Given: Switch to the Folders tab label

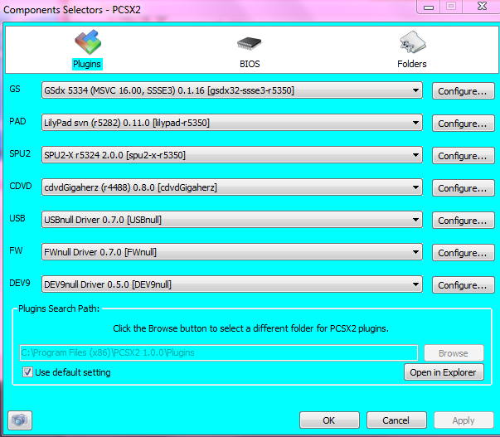Looking at the screenshot, I should coord(411,64).
